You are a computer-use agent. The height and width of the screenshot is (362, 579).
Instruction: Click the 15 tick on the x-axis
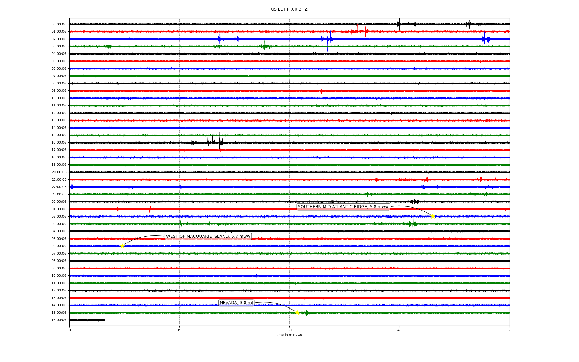[x=179, y=330]
